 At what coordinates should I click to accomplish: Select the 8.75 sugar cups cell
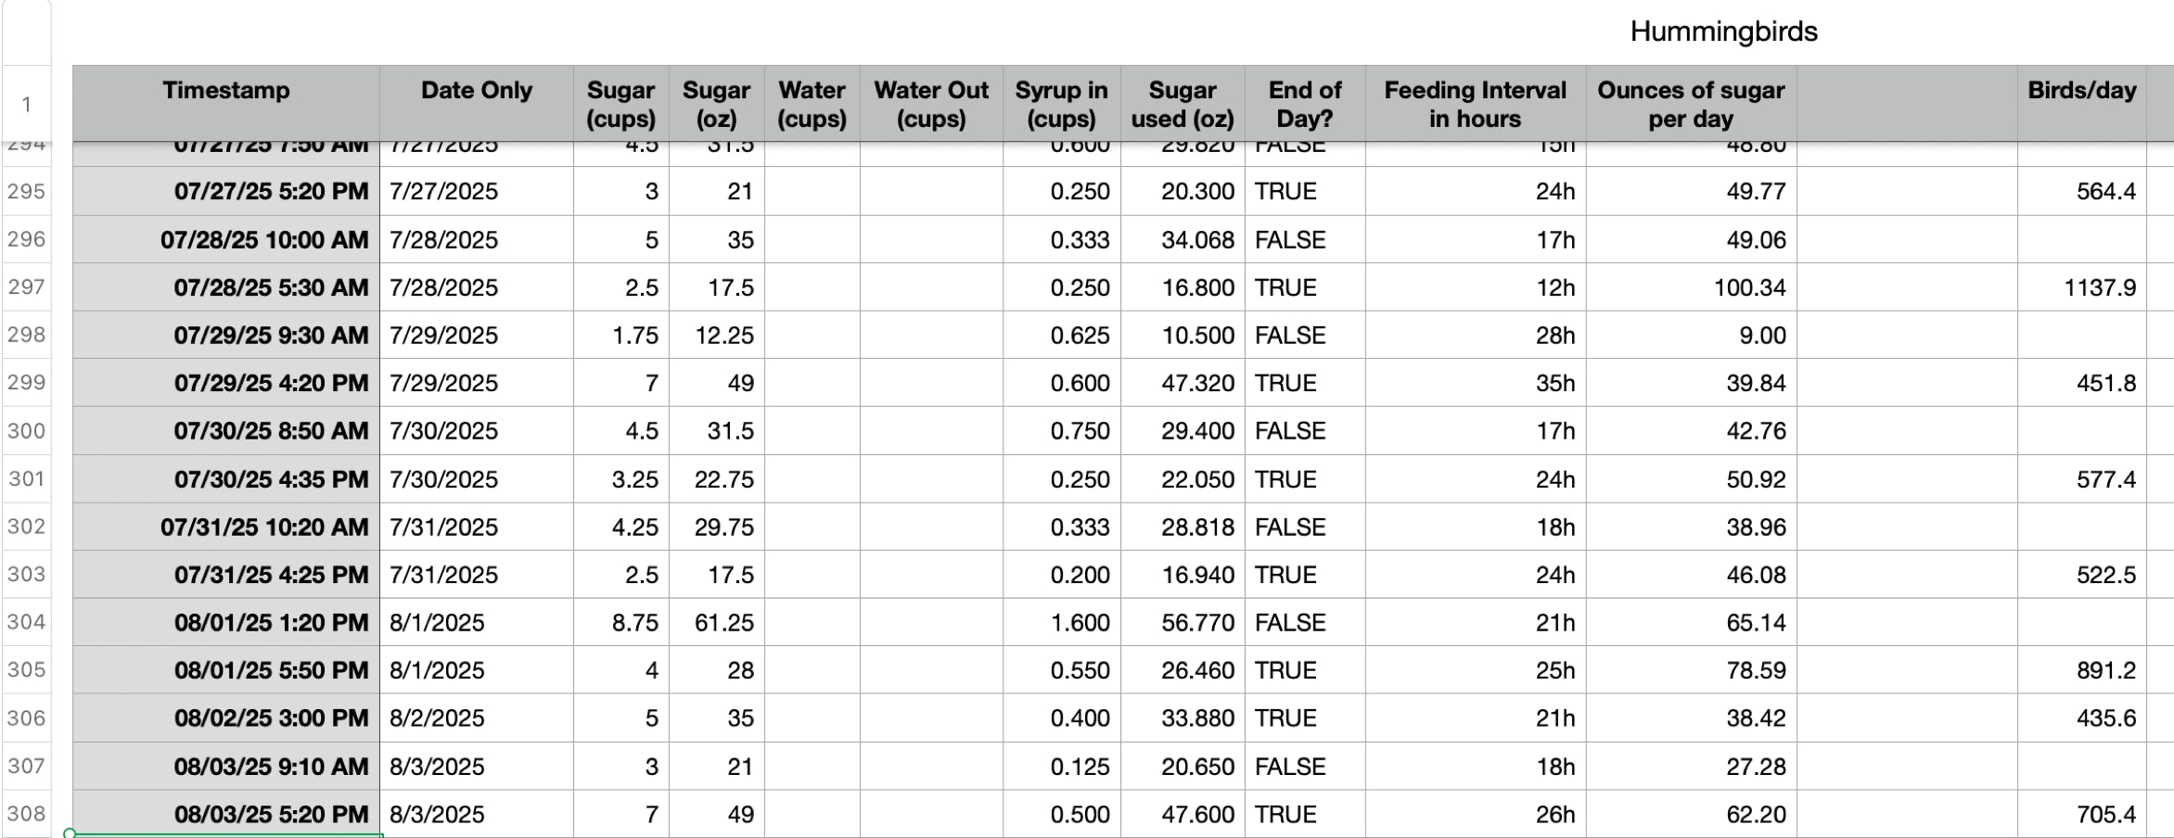pyautogui.click(x=621, y=622)
